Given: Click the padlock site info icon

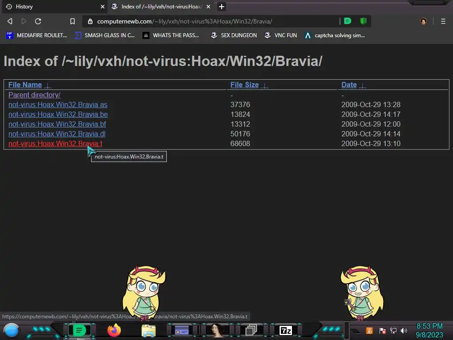Looking at the screenshot, I should 90,21.
